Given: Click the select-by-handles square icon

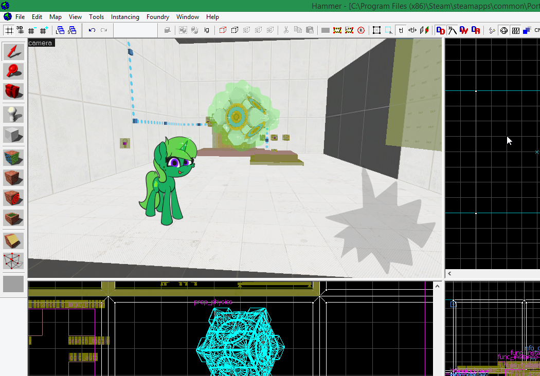Looking at the screenshot, I should click(x=376, y=30).
